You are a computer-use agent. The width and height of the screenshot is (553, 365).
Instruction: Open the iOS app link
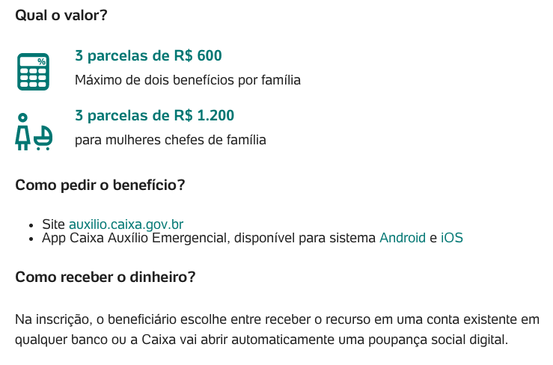[451, 239]
